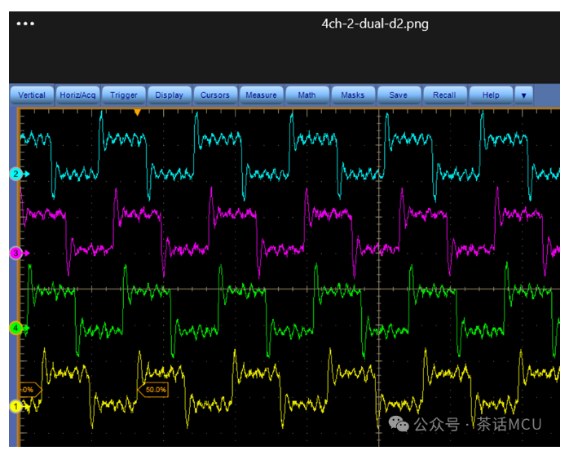Click the three dots menu icon

pyautogui.click(x=25, y=24)
